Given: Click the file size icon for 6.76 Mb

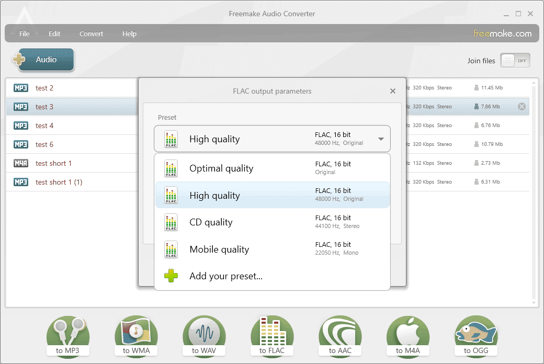Looking at the screenshot, I should pyautogui.click(x=477, y=126).
